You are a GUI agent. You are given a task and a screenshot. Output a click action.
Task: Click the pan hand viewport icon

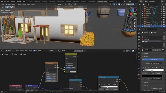click(135, 23)
